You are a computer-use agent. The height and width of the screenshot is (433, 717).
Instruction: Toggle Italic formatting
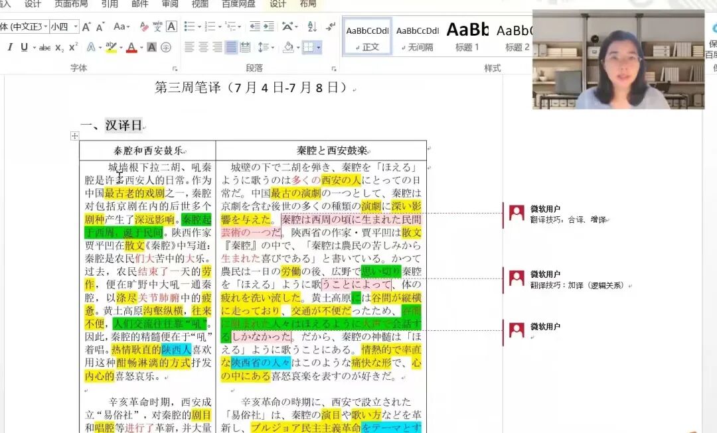pyautogui.click(x=10, y=47)
